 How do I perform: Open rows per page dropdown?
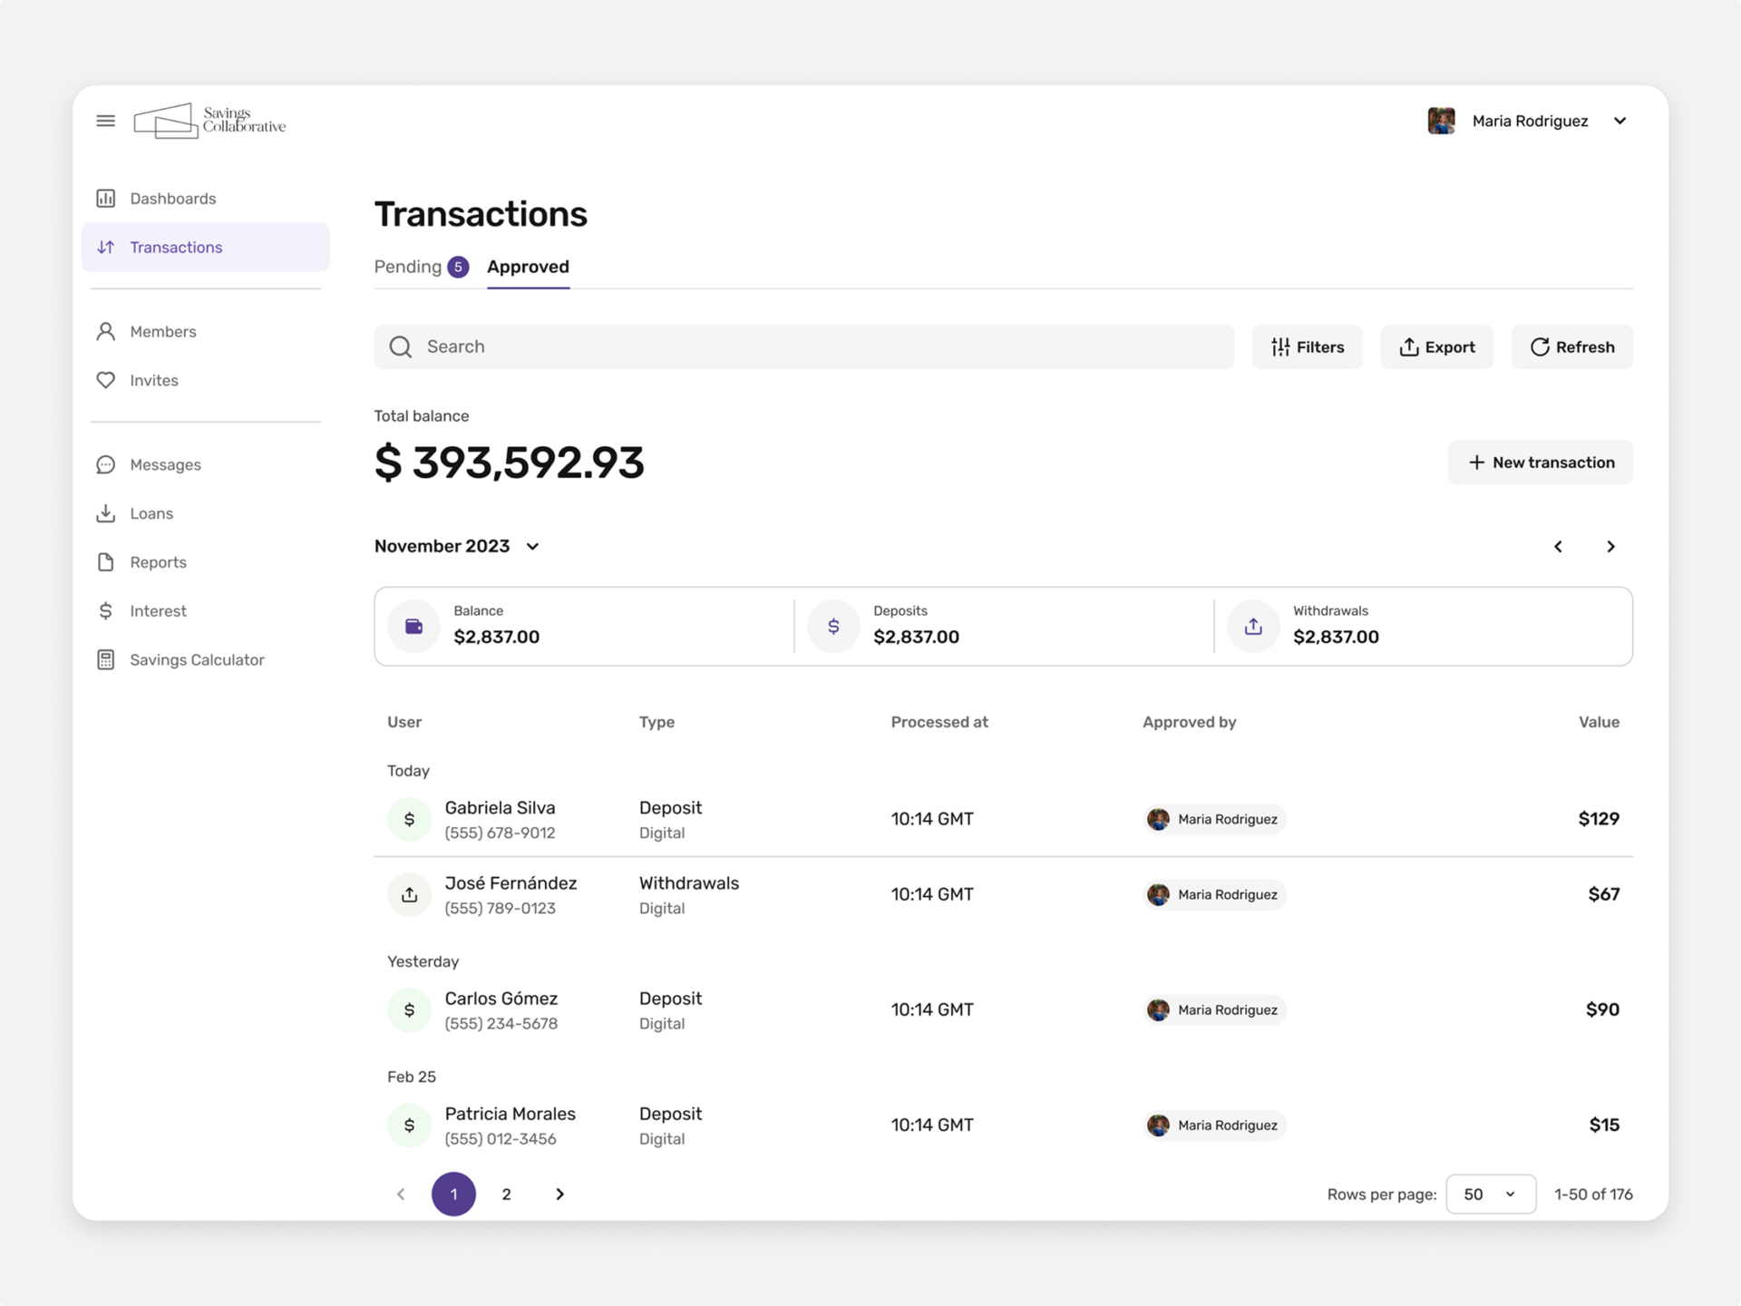1490,1194
